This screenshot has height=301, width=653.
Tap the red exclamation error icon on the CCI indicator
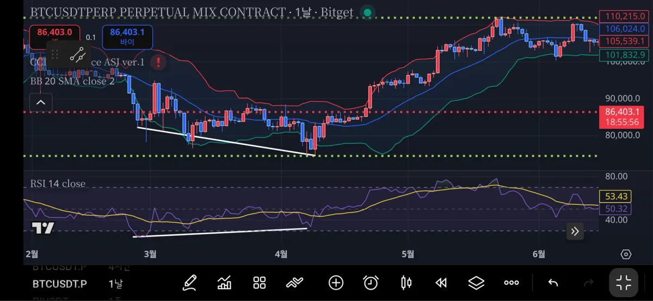[x=158, y=62]
